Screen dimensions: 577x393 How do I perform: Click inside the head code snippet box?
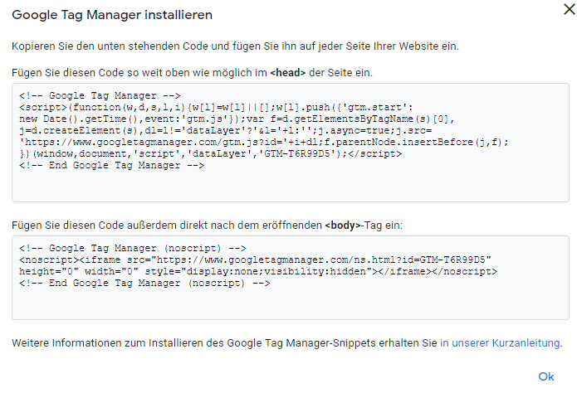[291, 143]
